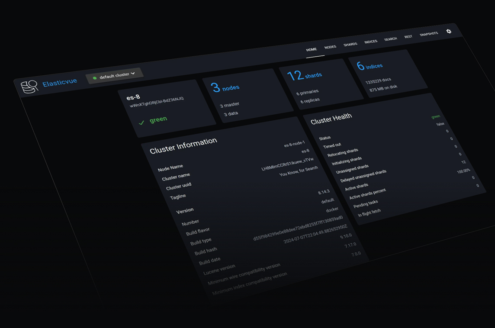Select the build hash d55f984299e0e88dee value
This screenshot has width=495, height=328.
[298, 228]
